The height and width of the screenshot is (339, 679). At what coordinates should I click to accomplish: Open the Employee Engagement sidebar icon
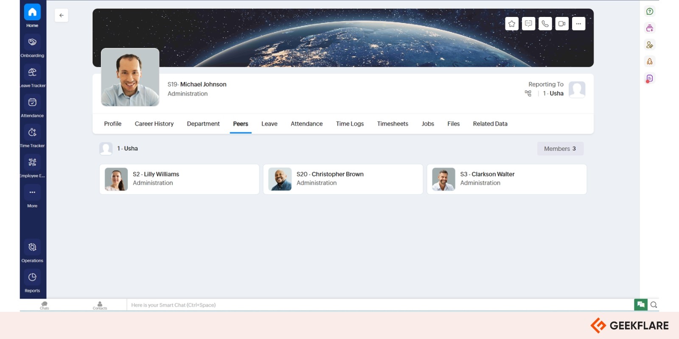click(x=32, y=162)
